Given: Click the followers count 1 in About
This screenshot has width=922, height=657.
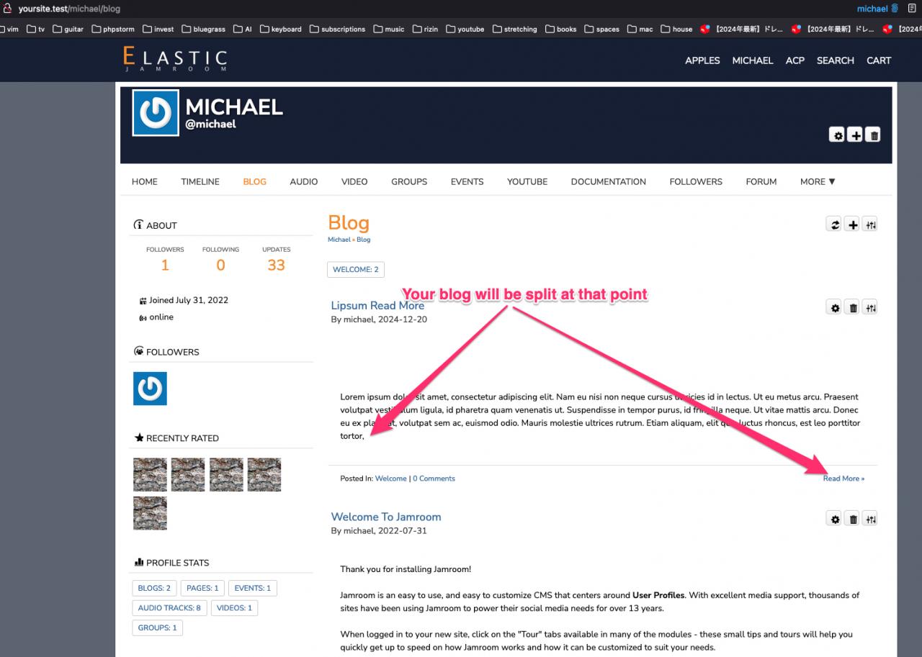Looking at the screenshot, I should [x=165, y=266].
